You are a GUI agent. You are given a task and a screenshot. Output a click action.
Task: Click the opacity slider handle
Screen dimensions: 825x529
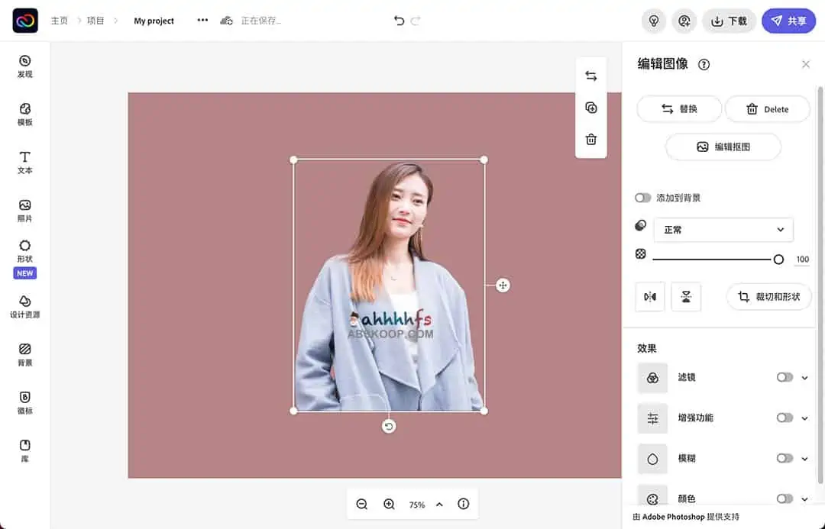[x=778, y=259]
